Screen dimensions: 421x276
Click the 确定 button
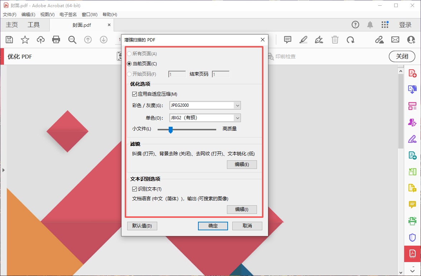coord(213,226)
